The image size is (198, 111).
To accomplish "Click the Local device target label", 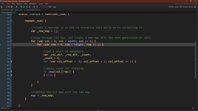I will coord(177,7).
